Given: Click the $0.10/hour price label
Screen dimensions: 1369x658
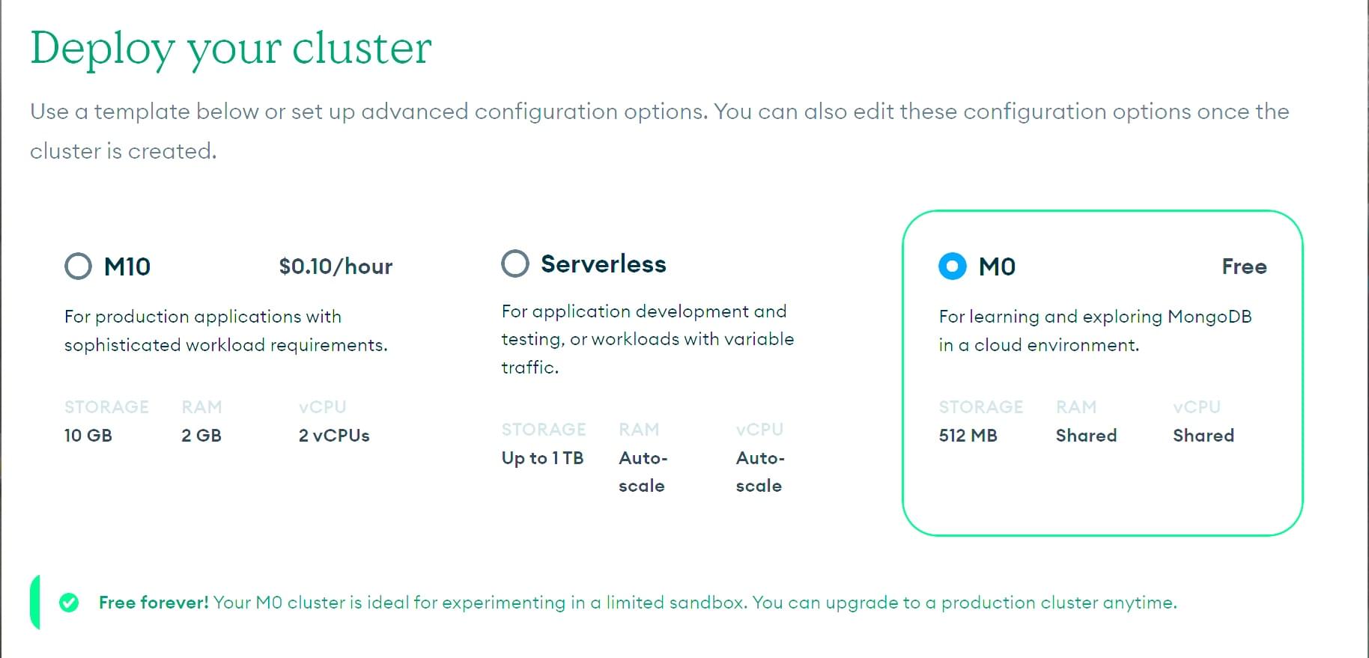Looking at the screenshot, I should pos(336,266).
